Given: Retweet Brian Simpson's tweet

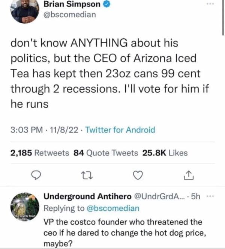Looking at the screenshot, I should 87,175.
